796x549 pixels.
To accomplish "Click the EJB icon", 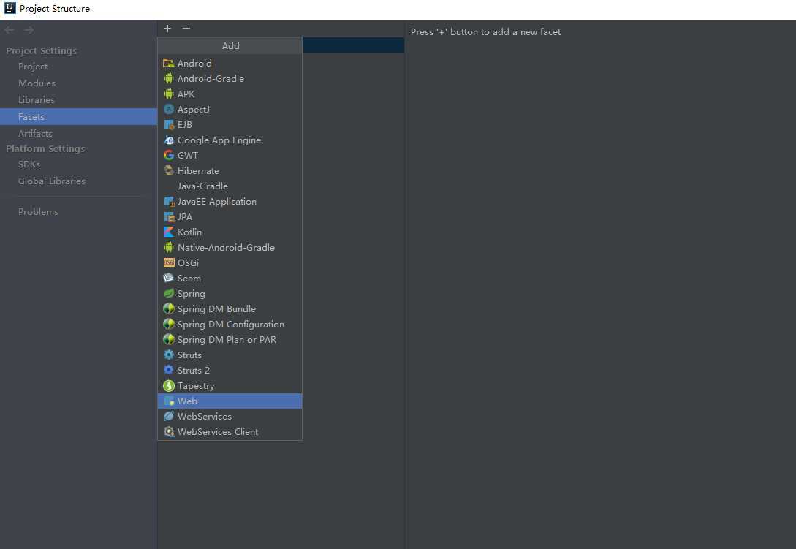I will click(169, 125).
